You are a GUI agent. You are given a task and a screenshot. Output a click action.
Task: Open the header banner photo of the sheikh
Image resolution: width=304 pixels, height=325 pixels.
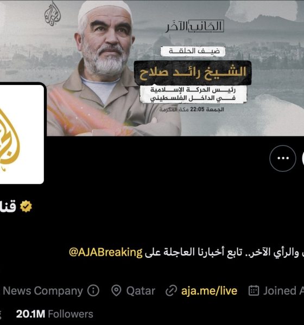pos(152,68)
